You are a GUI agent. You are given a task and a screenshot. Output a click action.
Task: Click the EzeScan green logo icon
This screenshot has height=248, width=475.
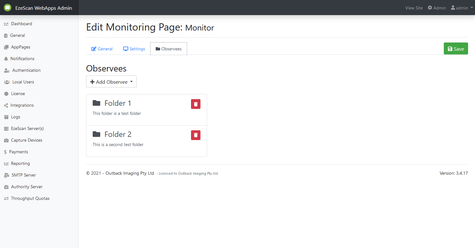(8, 8)
